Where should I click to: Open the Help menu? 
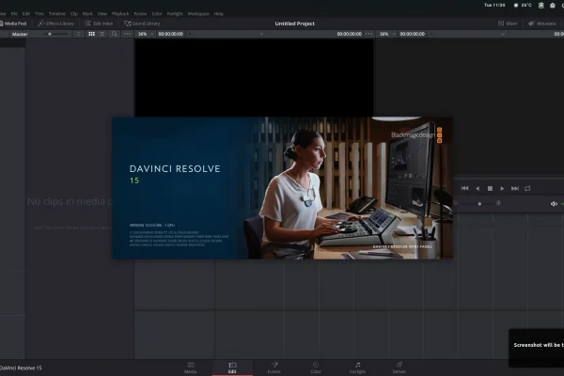219,14
